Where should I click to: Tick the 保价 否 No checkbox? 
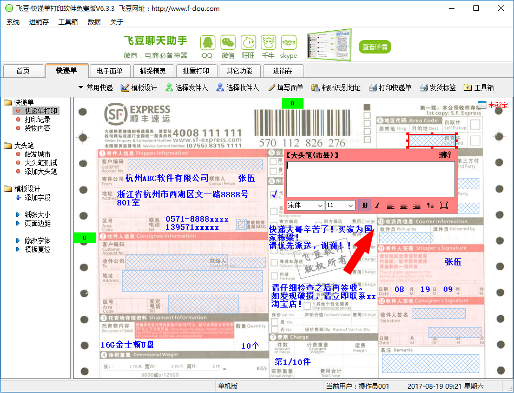pyautogui.click(x=274, y=329)
